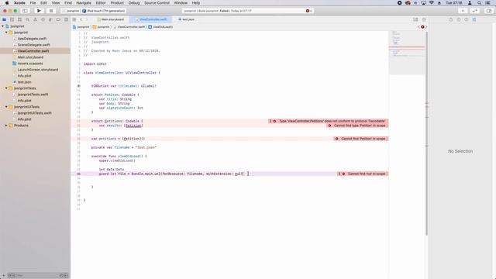496x279 pixels.
Task: Toggle the inspector panel button
Action: click(489, 11)
